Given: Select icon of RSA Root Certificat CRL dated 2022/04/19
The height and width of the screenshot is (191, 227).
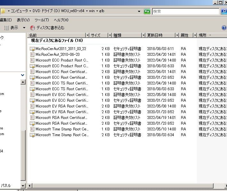Looking at the screenshot, I should point(32,118).
